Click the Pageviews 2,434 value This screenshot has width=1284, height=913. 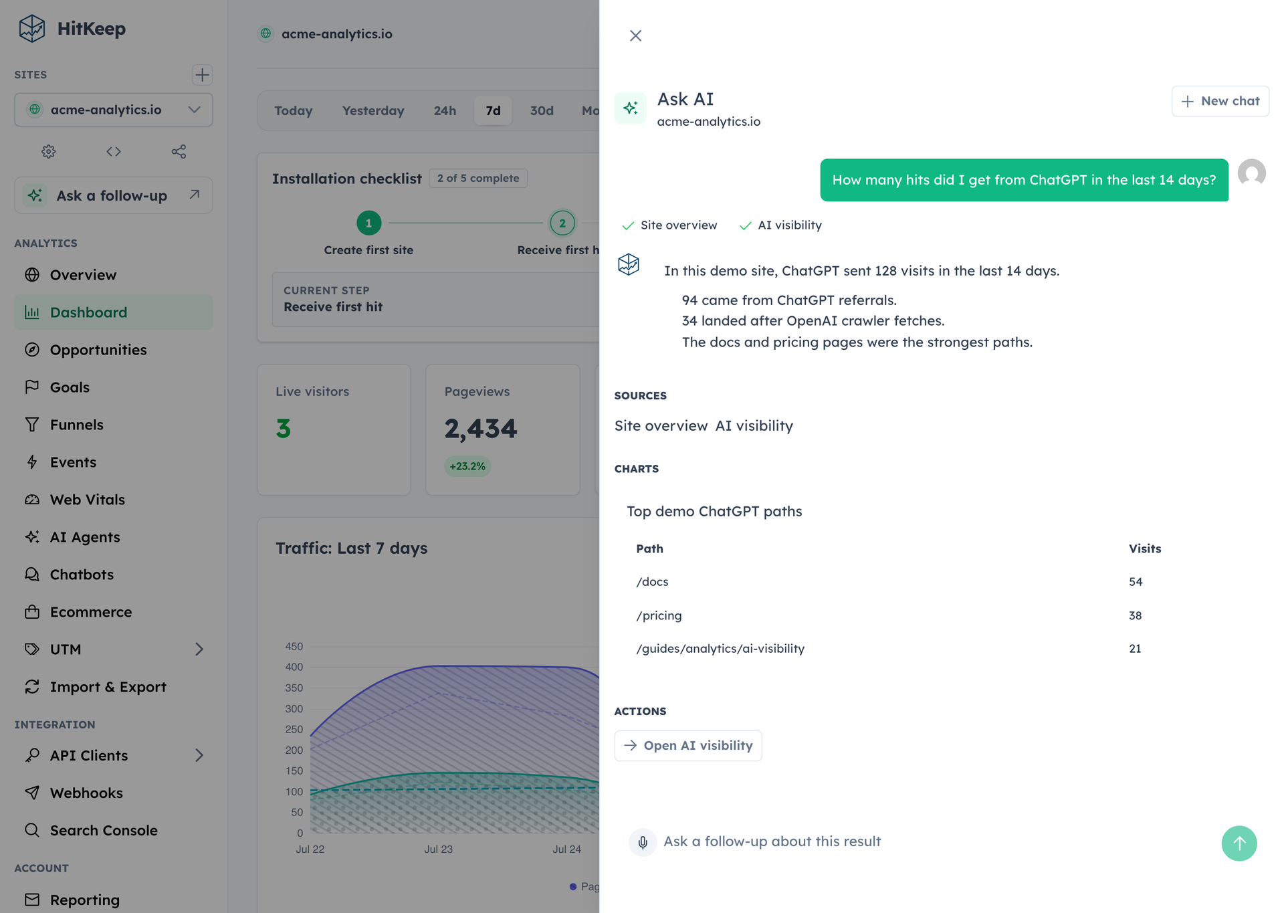[481, 429]
